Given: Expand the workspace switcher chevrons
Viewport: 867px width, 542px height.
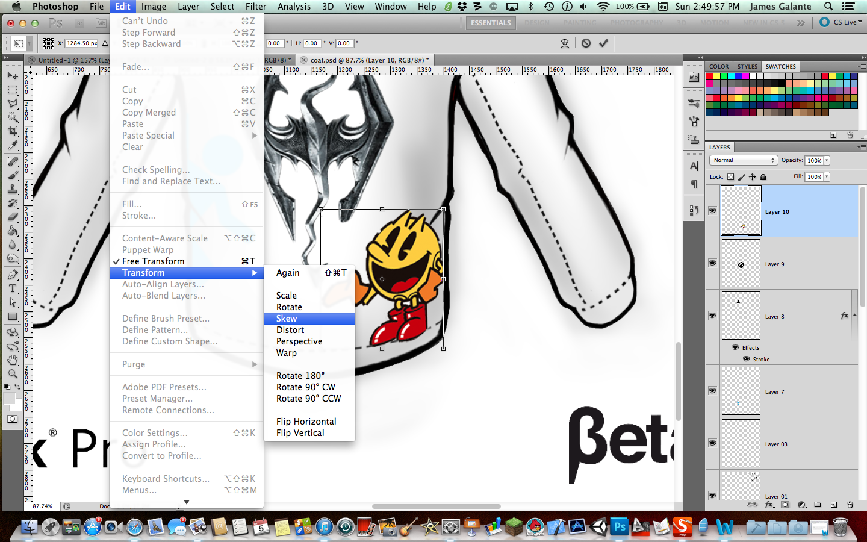Looking at the screenshot, I should pos(800,23).
